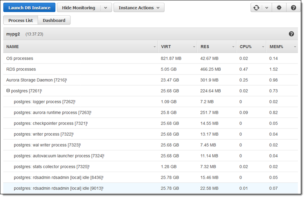Click the Hide Monitoring button
Viewport: 305px width, 198px height.
coord(79,8)
